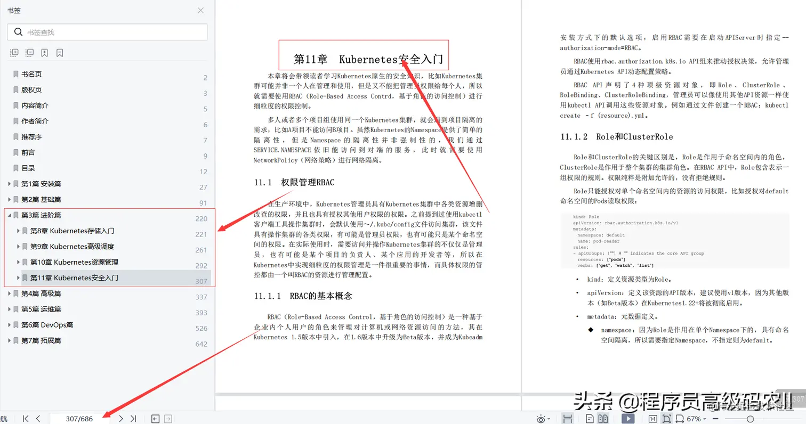
Task: Expand the 第4篇 高级篇 bookmark chapter
Action: [10, 293]
